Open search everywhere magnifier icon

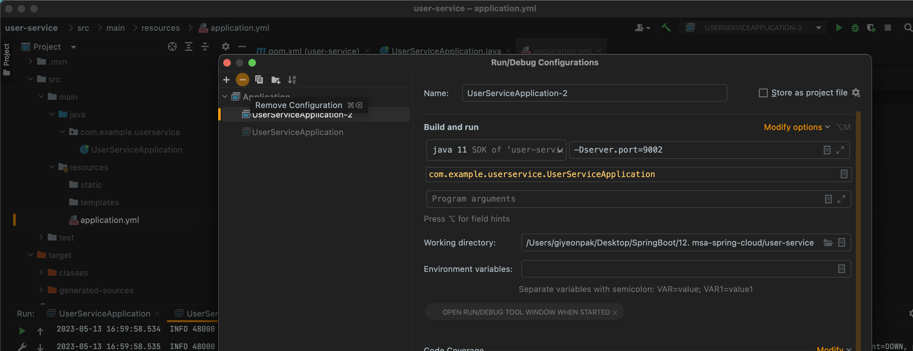[908, 28]
